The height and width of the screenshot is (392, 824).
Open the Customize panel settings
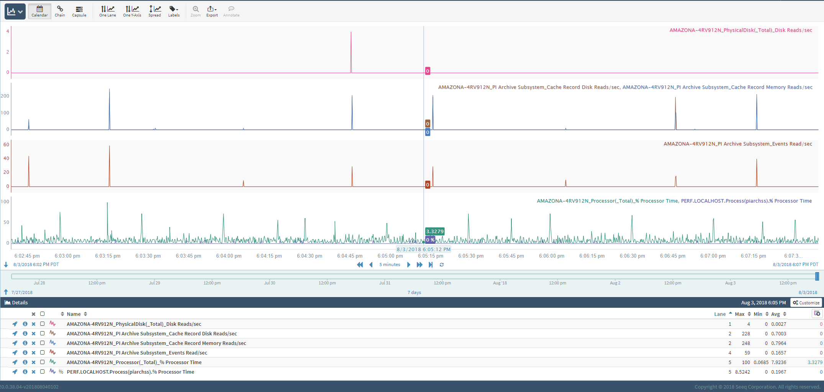click(806, 302)
